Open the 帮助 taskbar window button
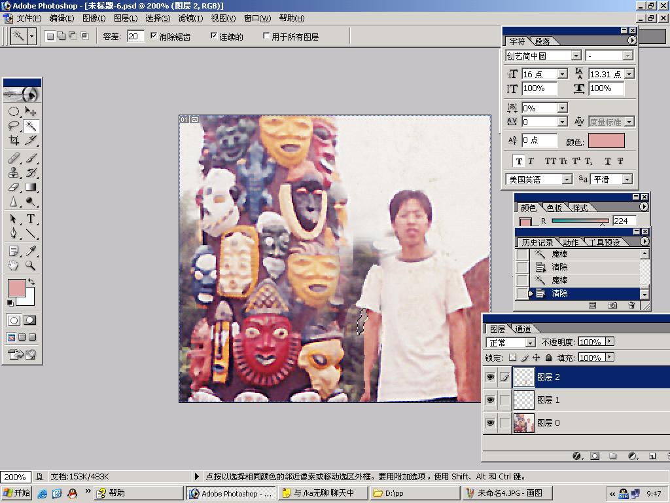This screenshot has width=670, height=503. (x=138, y=493)
